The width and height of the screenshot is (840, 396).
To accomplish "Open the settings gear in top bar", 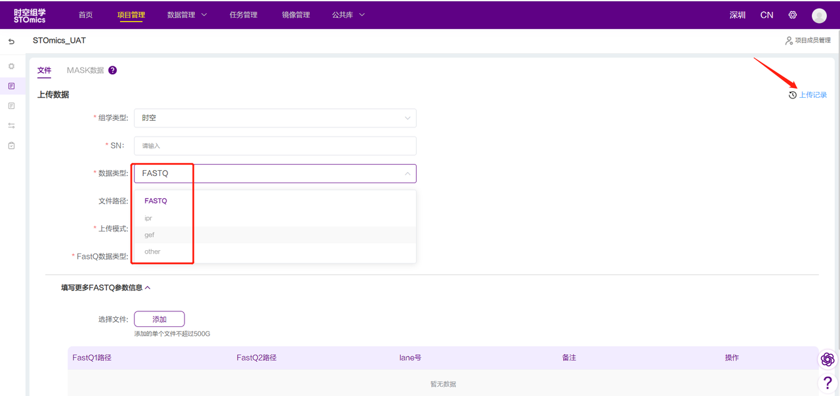I will point(792,15).
